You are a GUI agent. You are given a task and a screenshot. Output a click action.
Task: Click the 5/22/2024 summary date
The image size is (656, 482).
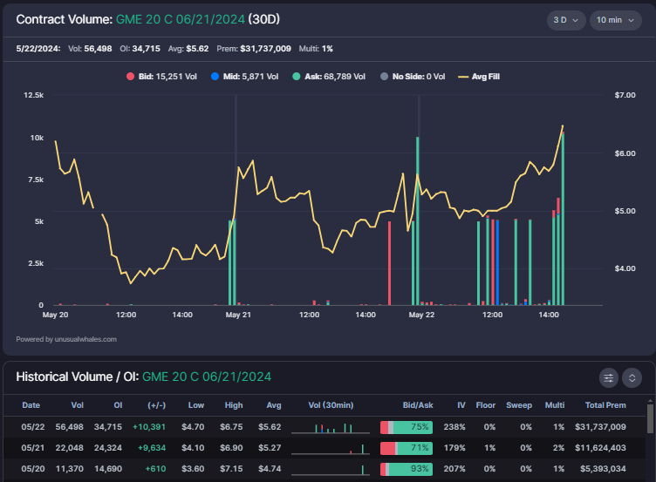tap(38, 49)
